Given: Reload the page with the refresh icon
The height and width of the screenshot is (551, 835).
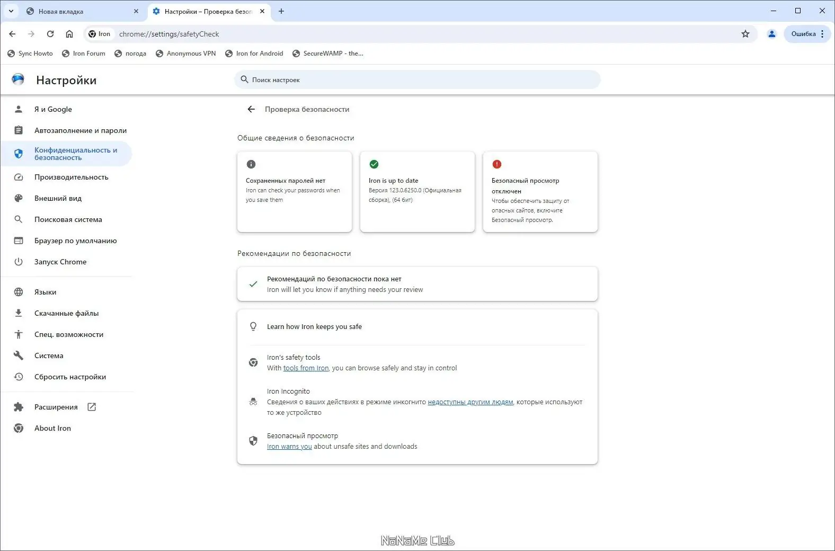Looking at the screenshot, I should [x=50, y=34].
